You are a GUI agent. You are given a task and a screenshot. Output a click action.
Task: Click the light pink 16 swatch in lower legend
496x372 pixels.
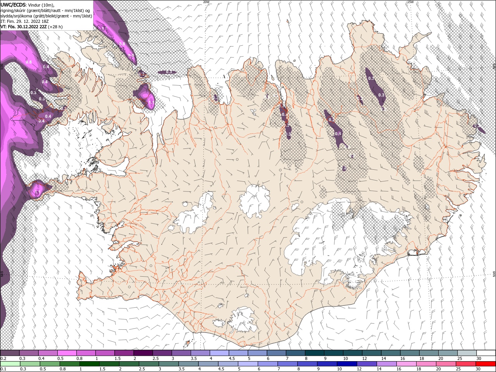406,363
